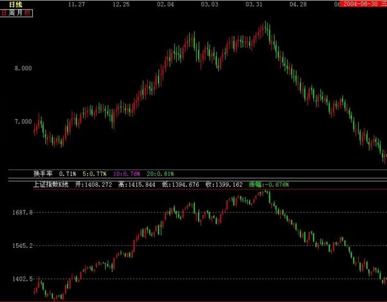
Task: Click the 1402.5 index axis label
Action: click(23, 279)
